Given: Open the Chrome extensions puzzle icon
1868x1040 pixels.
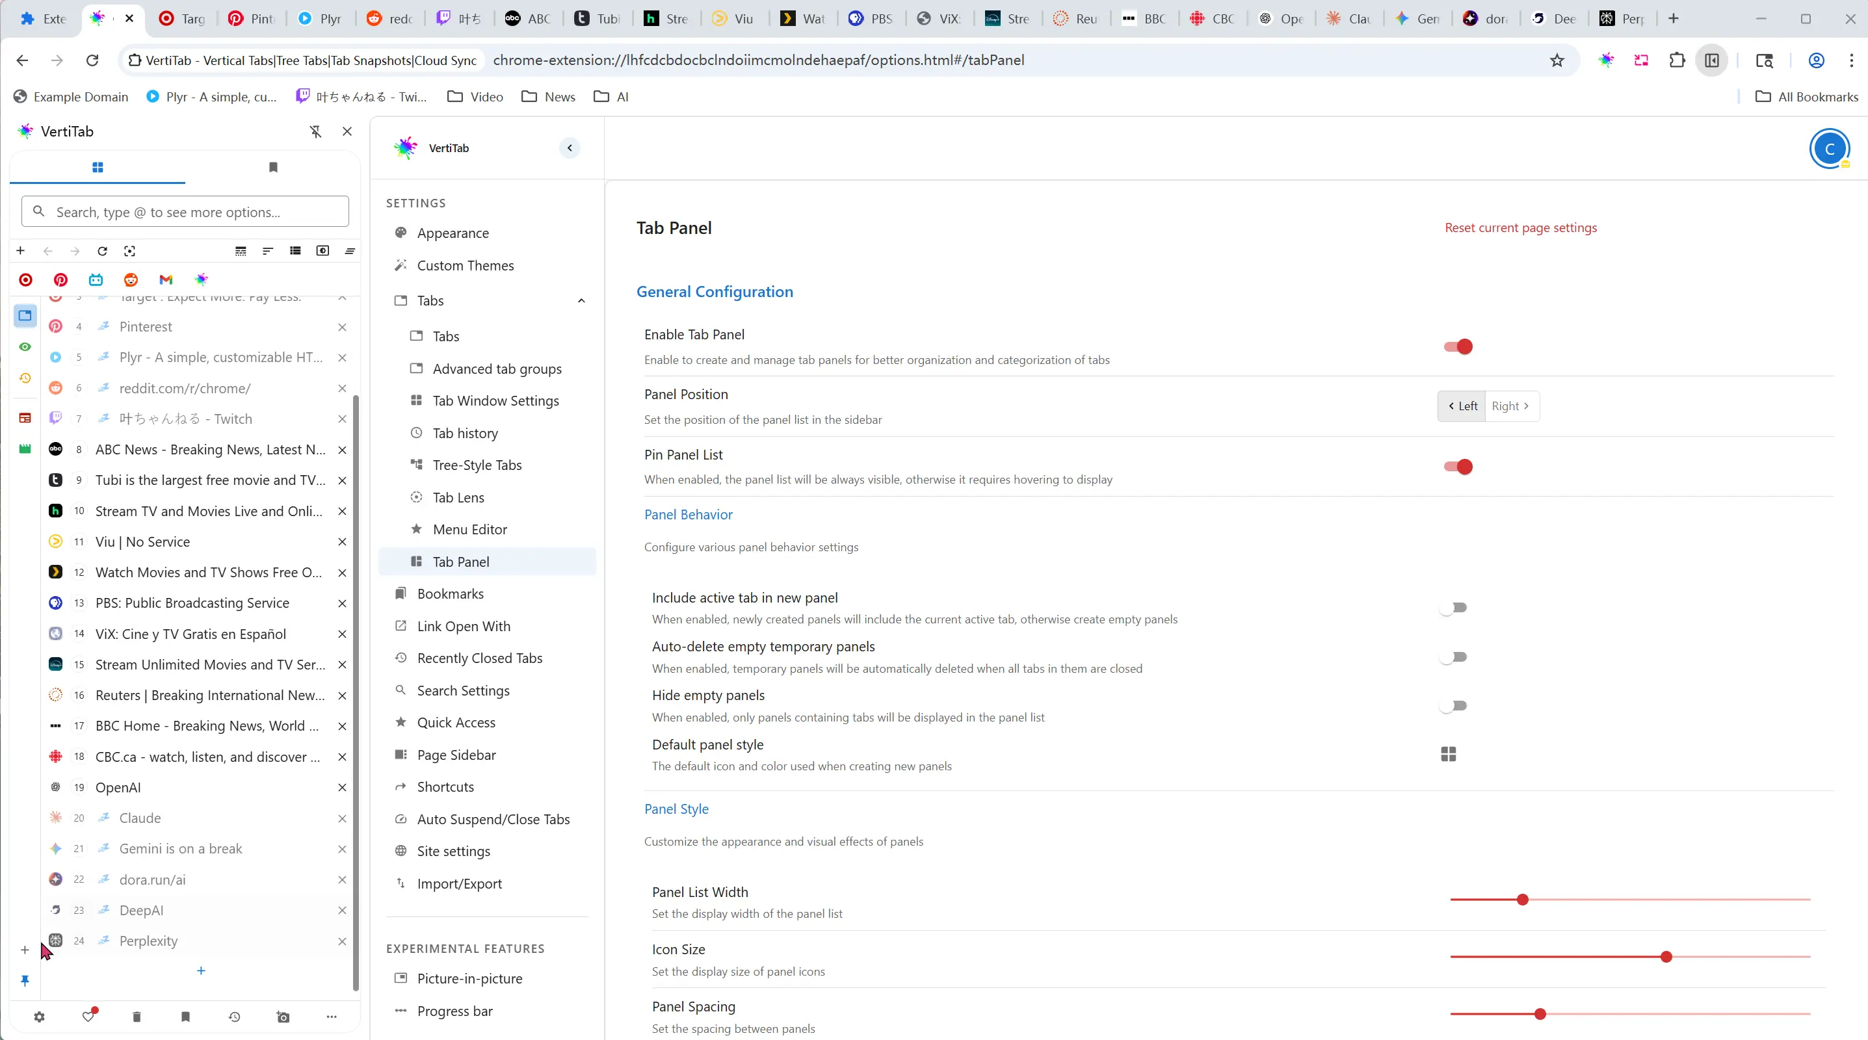Looking at the screenshot, I should click(x=1677, y=60).
